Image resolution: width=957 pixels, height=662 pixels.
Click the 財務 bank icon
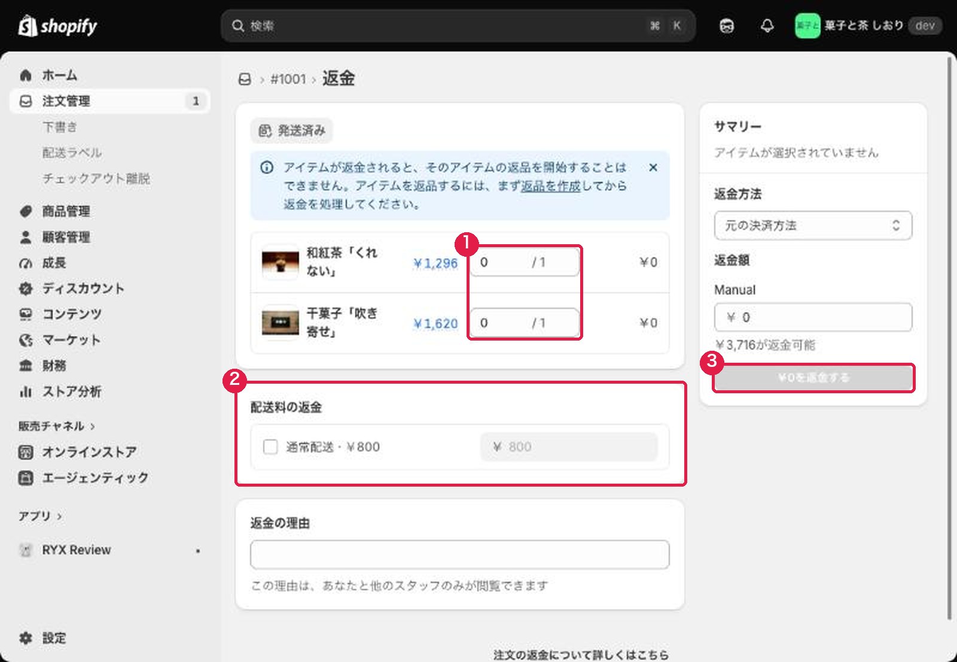coord(26,366)
